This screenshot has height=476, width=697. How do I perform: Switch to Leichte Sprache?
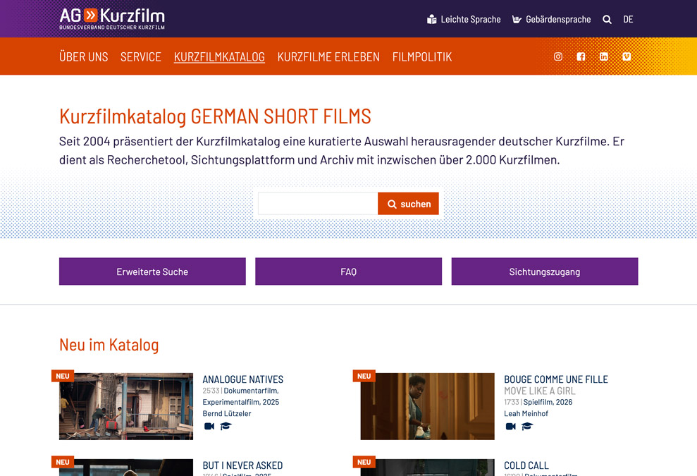464,20
